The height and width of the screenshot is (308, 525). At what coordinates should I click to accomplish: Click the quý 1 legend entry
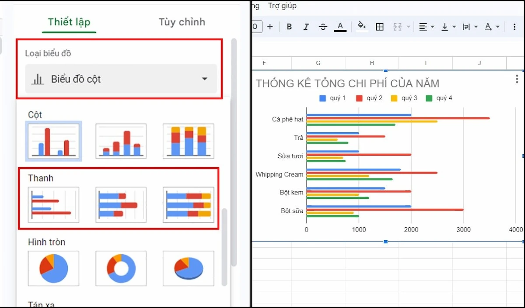(333, 98)
